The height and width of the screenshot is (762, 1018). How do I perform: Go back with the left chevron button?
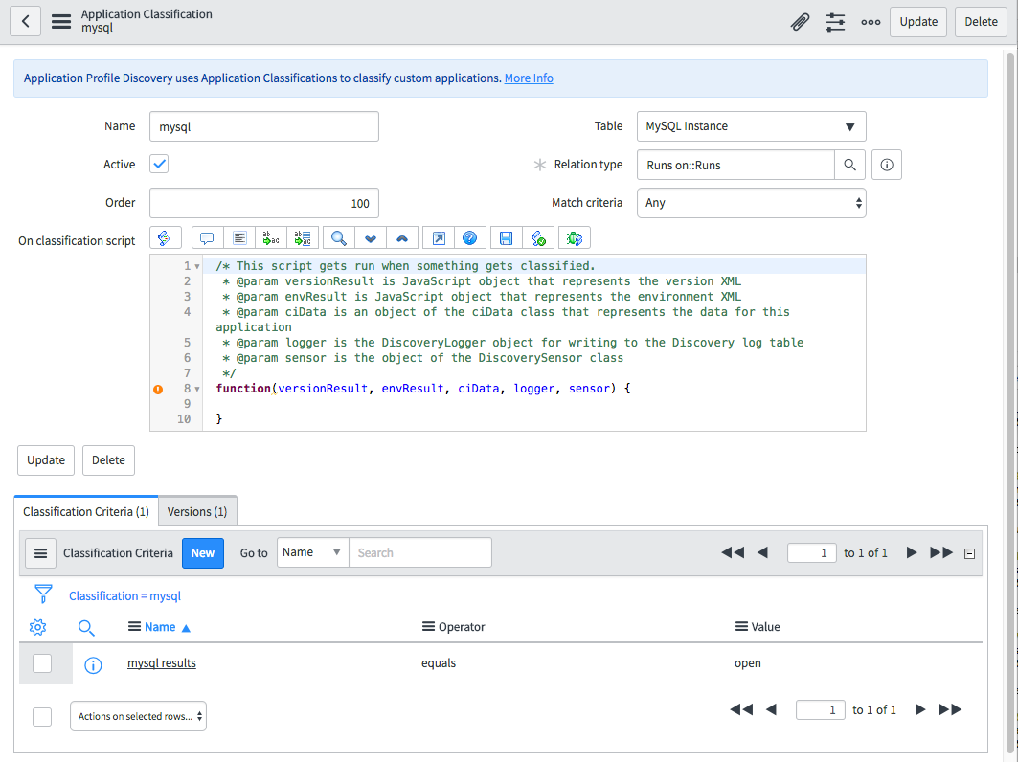pos(25,21)
